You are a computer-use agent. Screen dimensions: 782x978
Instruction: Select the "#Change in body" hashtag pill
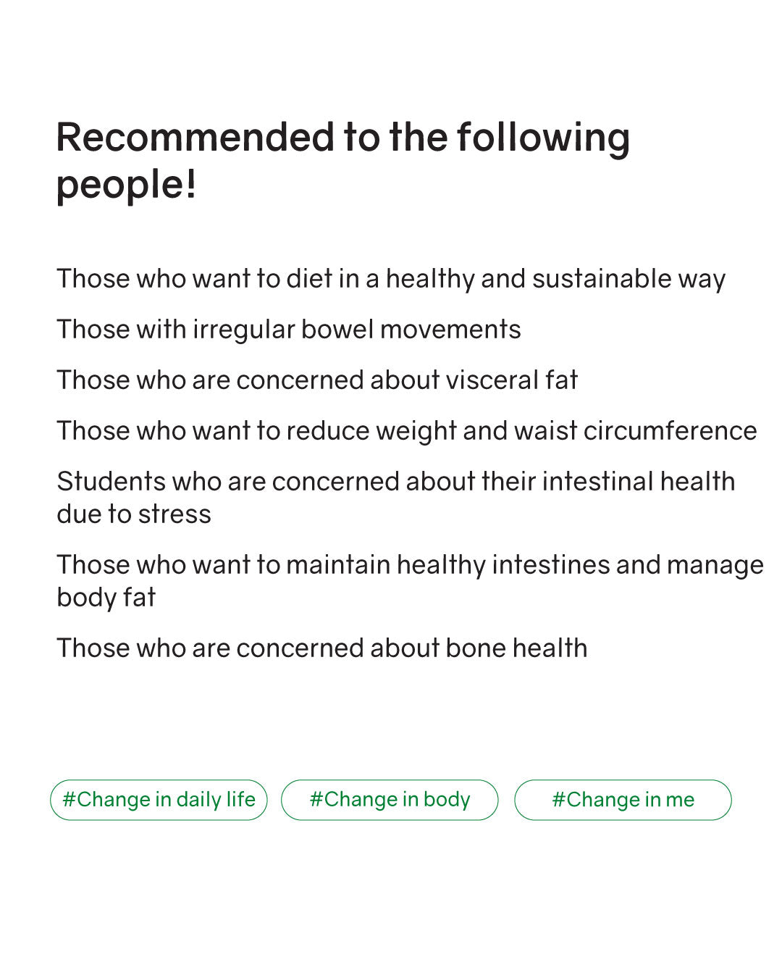390,800
